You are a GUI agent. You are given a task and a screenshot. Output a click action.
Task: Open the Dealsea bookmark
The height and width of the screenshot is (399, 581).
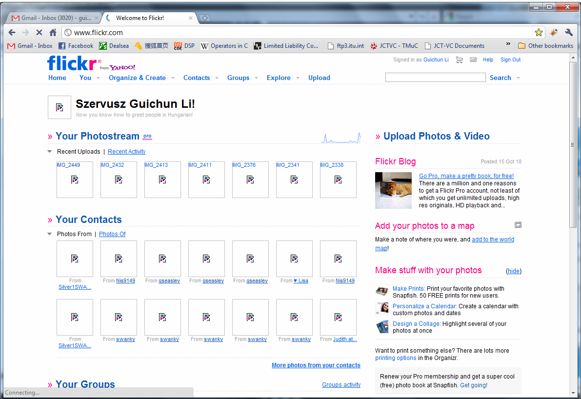pos(114,46)
